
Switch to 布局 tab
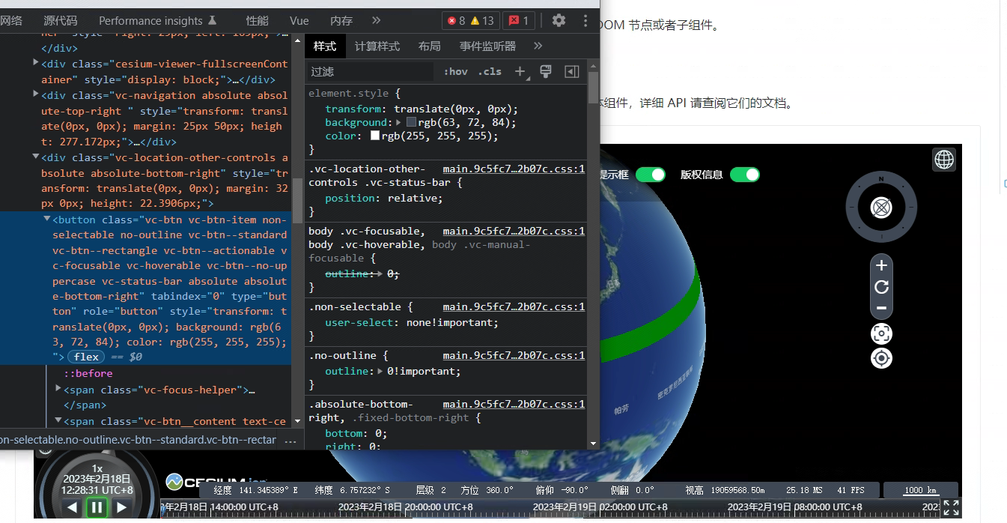click(x=430, y=46)
